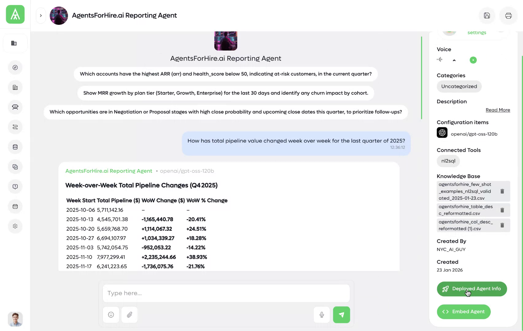The height and width of the screenshot is (331, 523).
Task: Click the Type here message input
Action: click(226, 293)
